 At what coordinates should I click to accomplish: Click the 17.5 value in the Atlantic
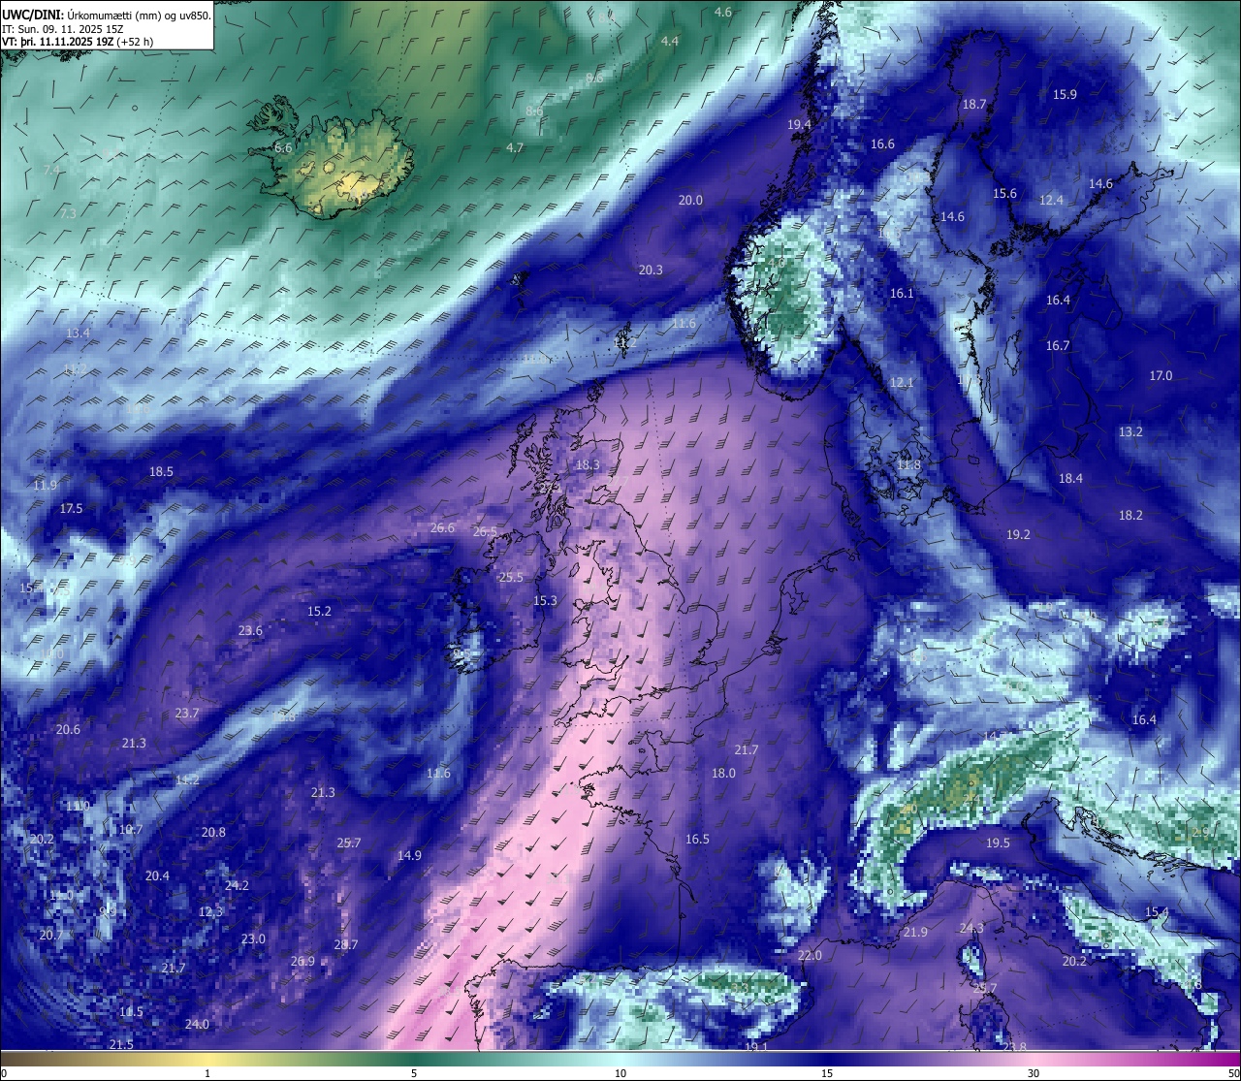point(71,509)
